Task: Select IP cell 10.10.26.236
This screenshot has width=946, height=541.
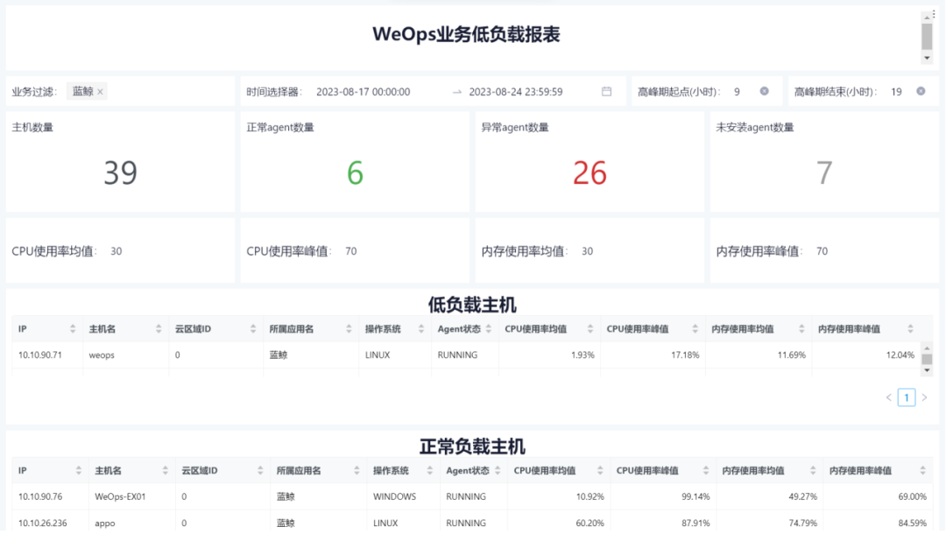Action: click(42, 523)
